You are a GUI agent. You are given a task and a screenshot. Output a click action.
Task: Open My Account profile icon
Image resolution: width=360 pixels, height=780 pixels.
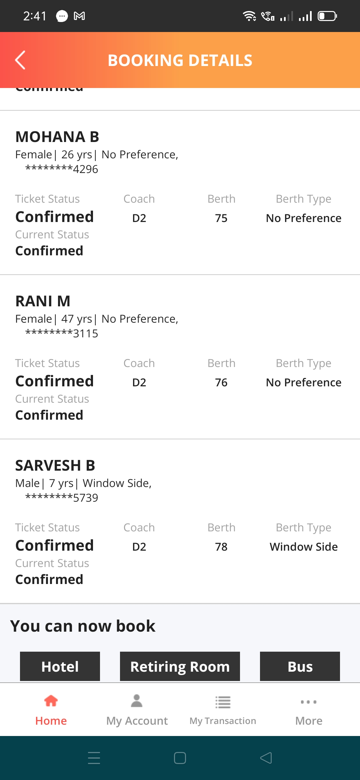[137, 701]
